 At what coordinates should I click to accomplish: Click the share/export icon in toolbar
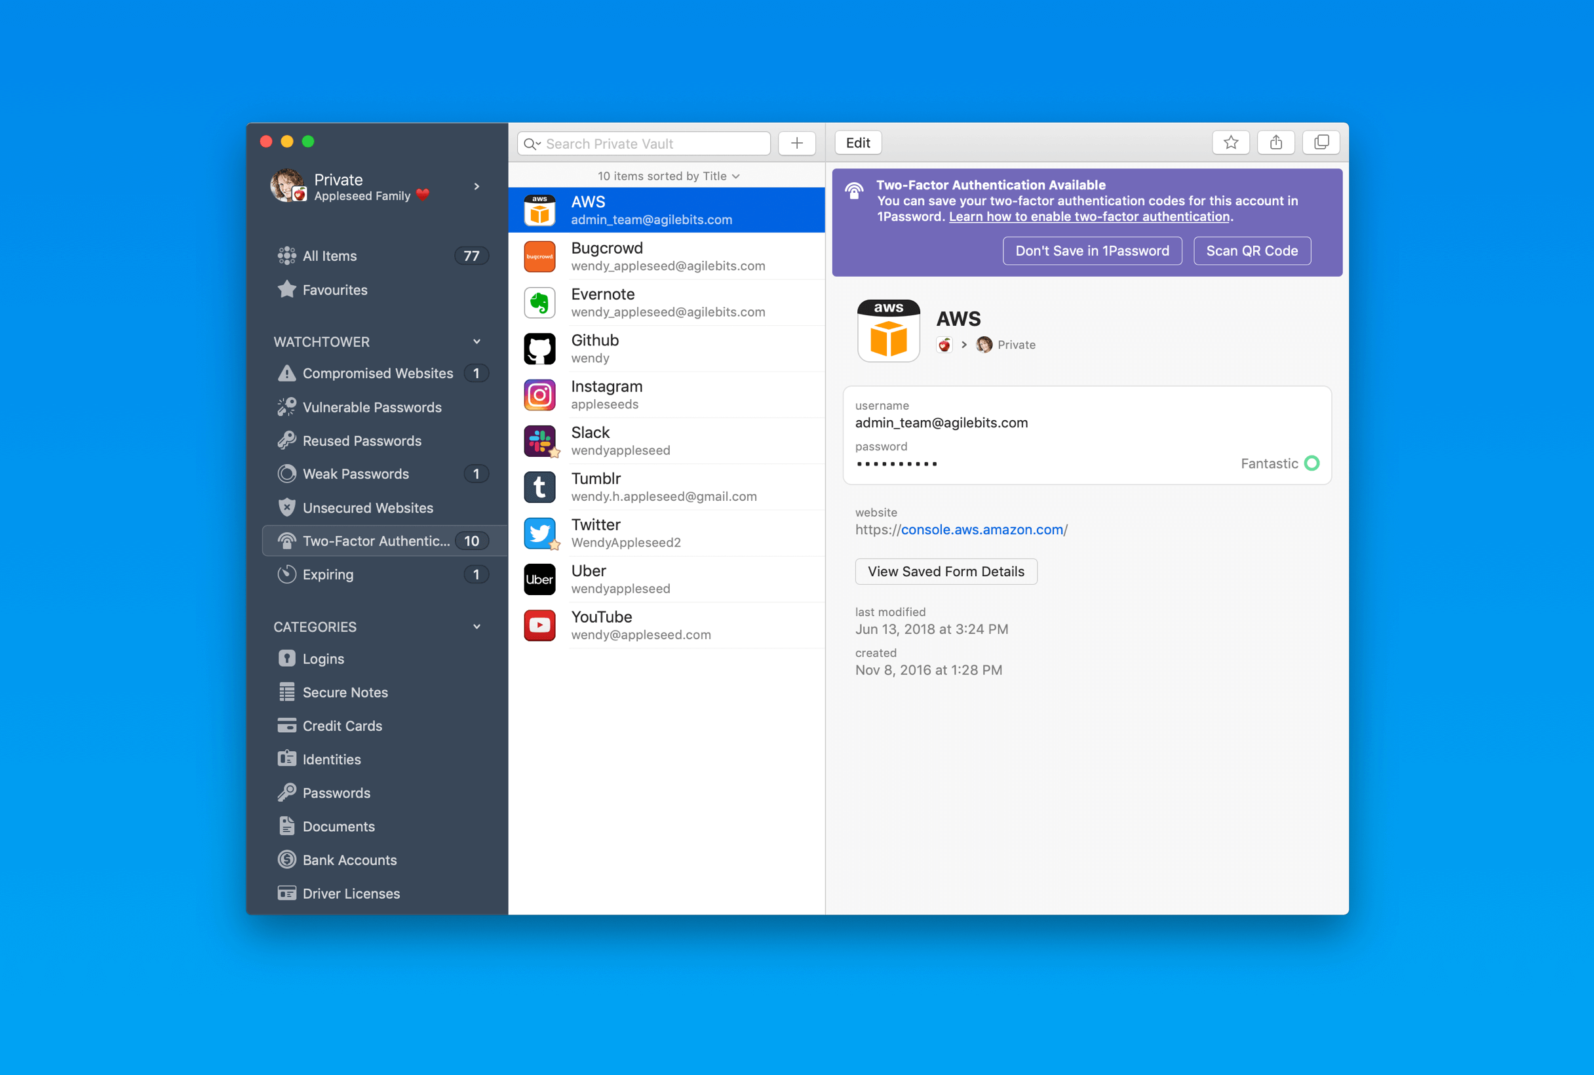pos(1273,142)
